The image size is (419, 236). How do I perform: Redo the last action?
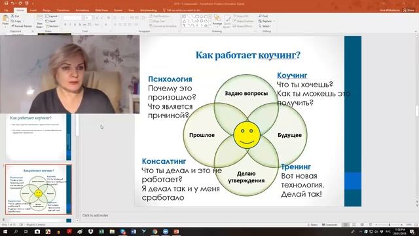click(x=20, y=3)
